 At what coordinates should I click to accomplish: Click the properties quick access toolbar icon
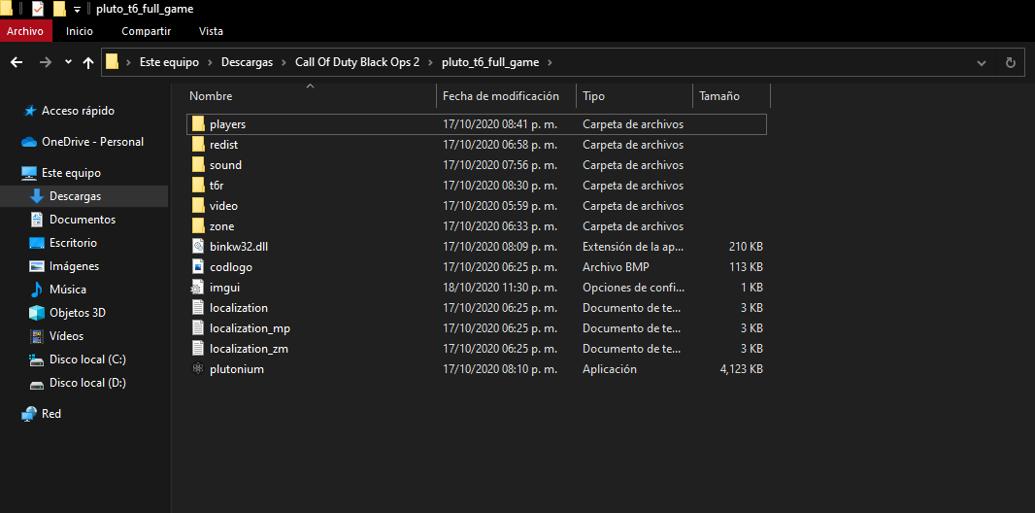tap(38, 10)
